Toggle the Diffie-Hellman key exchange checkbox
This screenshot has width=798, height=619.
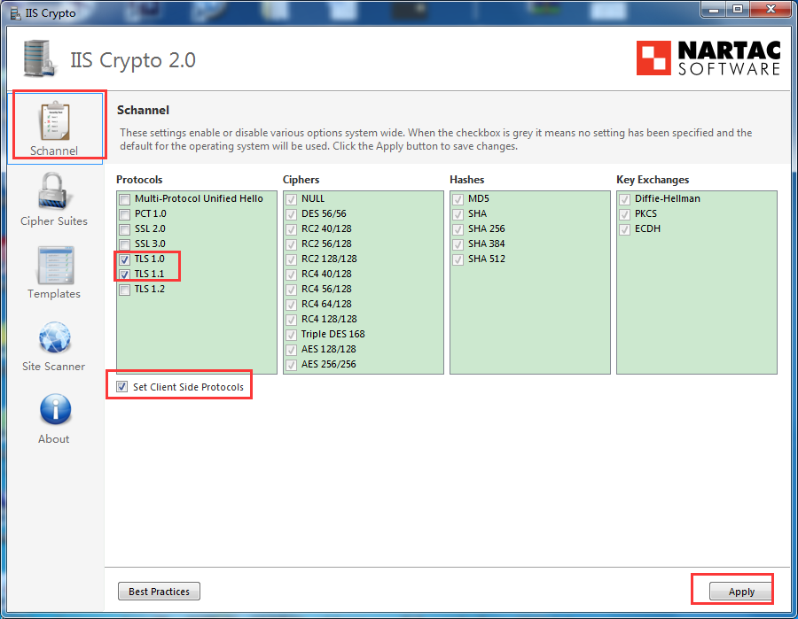[x=625, y=198]
